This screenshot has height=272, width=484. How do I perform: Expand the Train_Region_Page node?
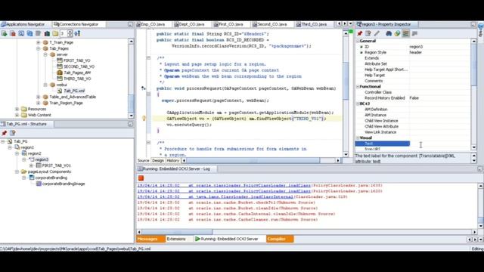[x=39, y=103]
